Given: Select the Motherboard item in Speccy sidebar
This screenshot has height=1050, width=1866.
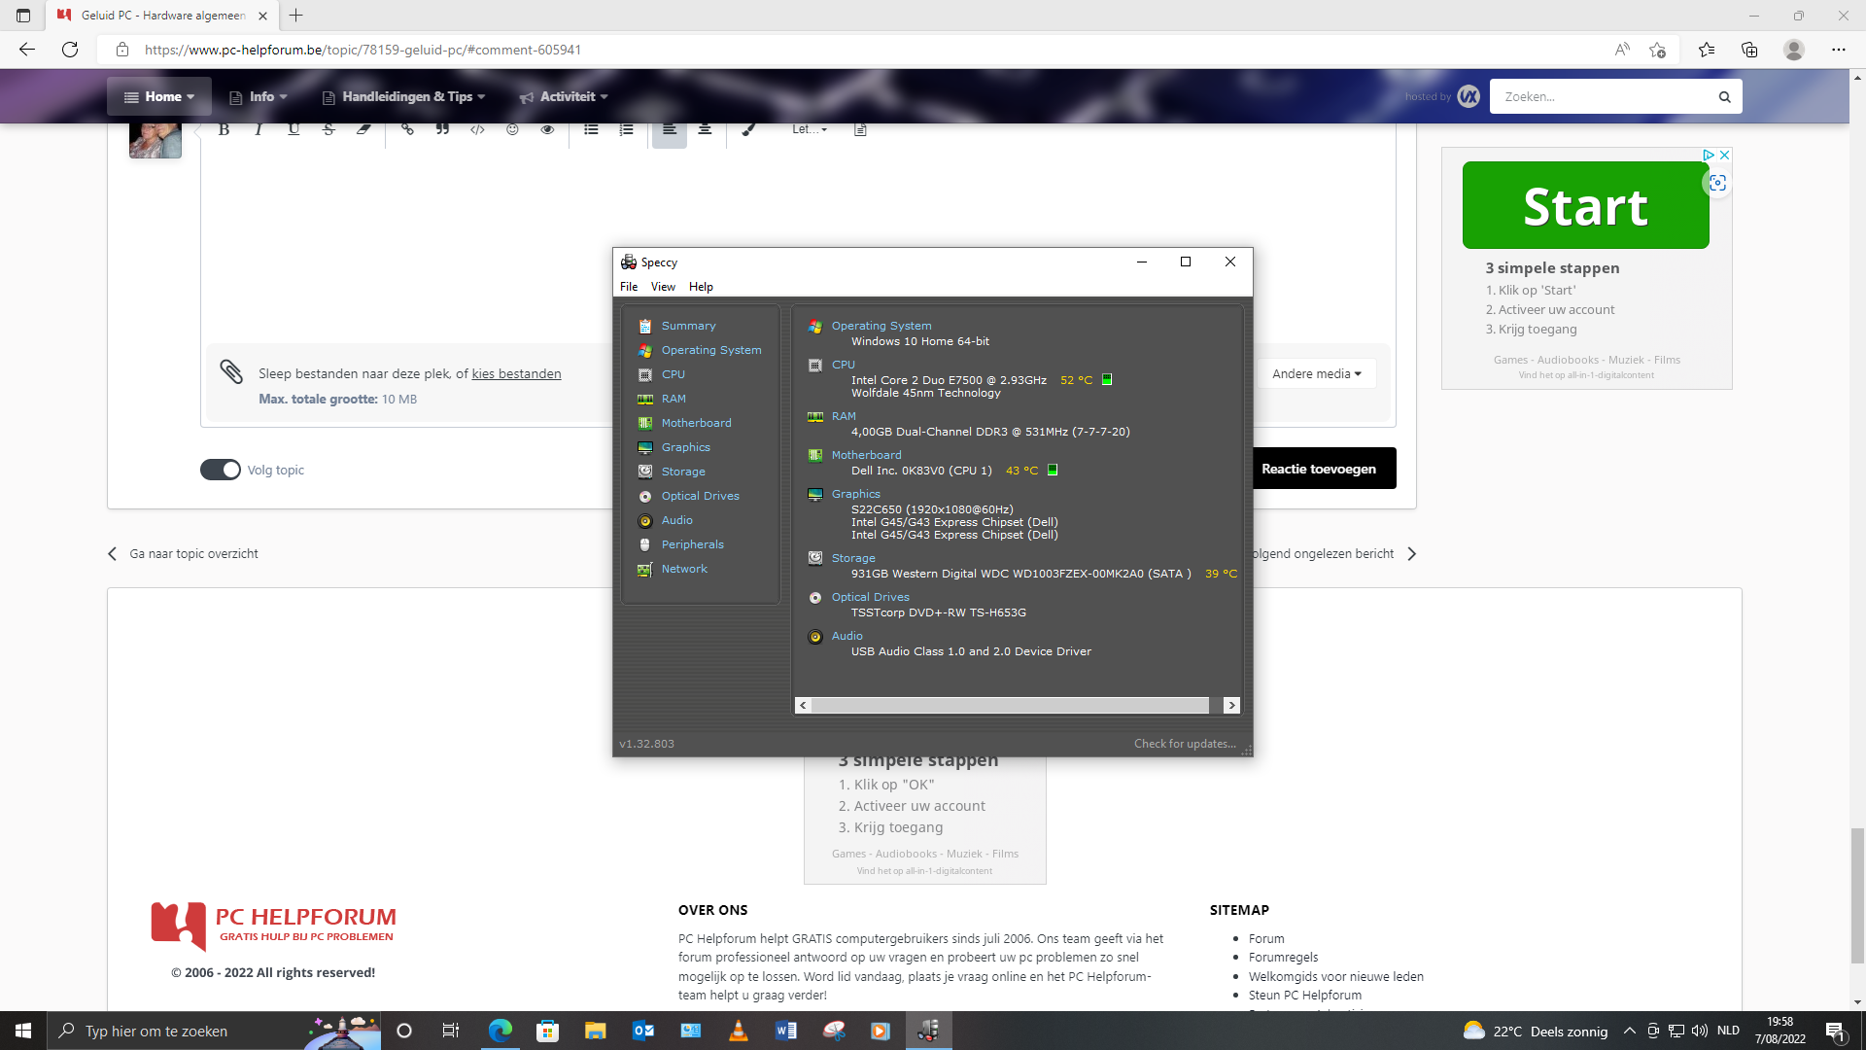Looking at the screenshot, I should click(696, 423).
